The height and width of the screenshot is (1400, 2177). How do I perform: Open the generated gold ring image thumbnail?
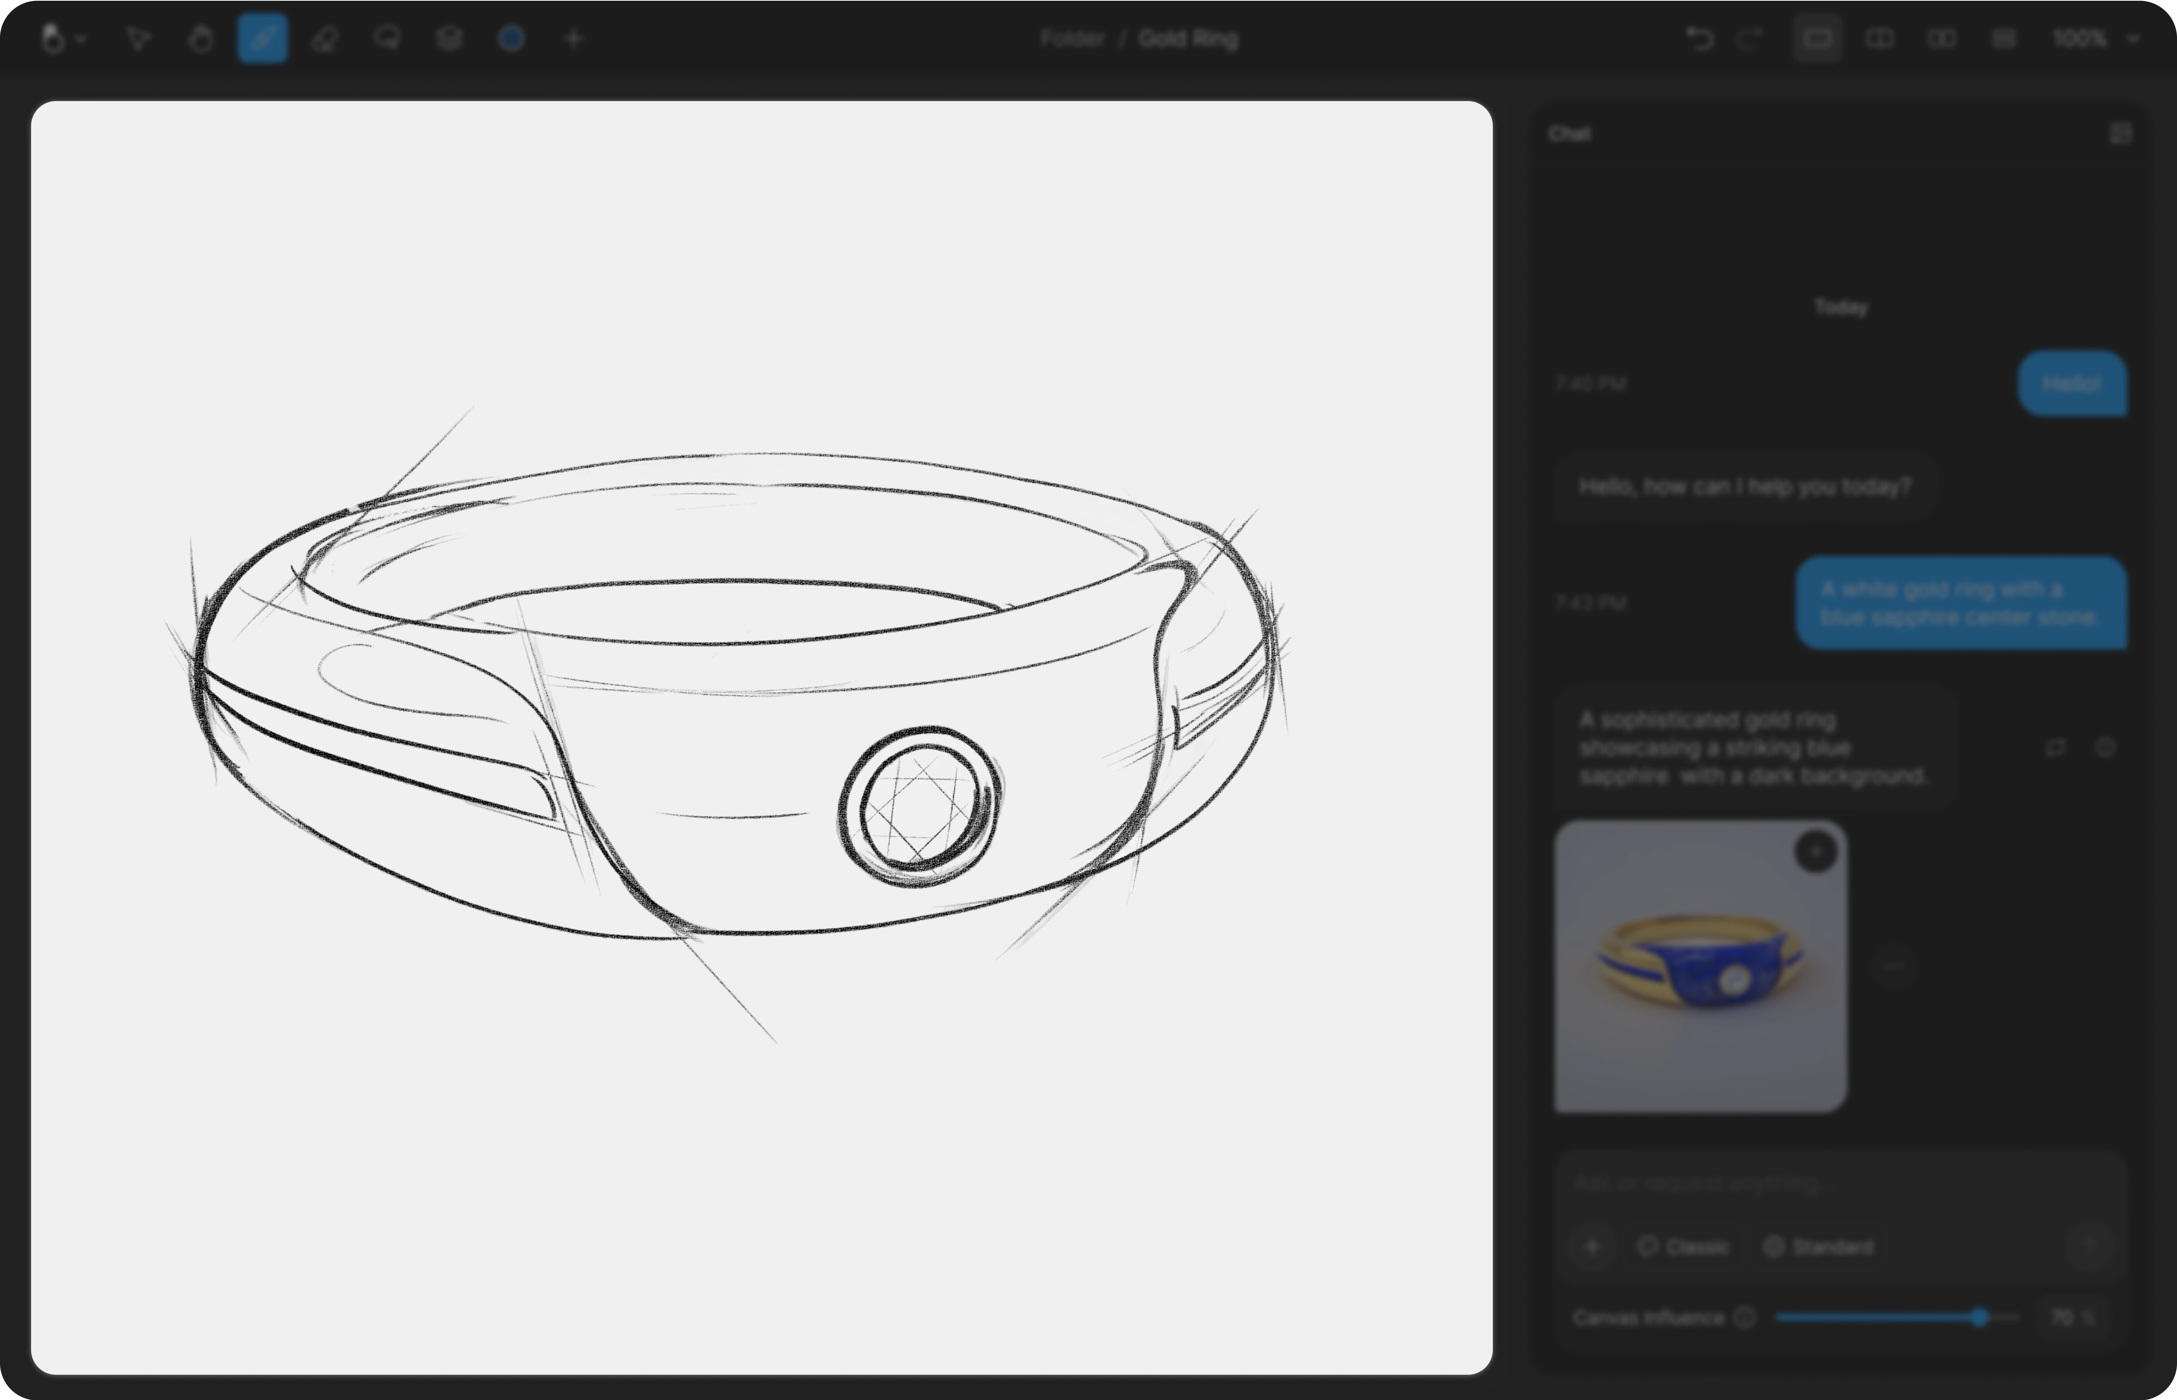point(1701,967)
